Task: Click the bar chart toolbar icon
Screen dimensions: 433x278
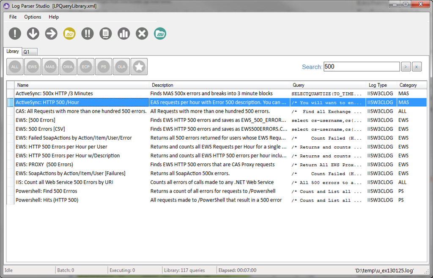Action: (x=124, y=34)
